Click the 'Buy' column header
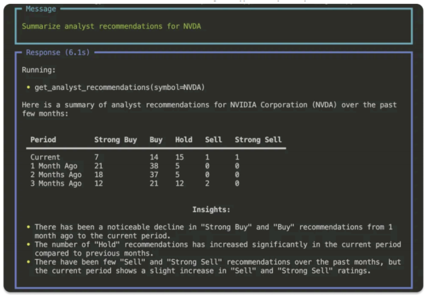This screenshot has height=295, width=426. pyautogui.click(x=156, y=140)
